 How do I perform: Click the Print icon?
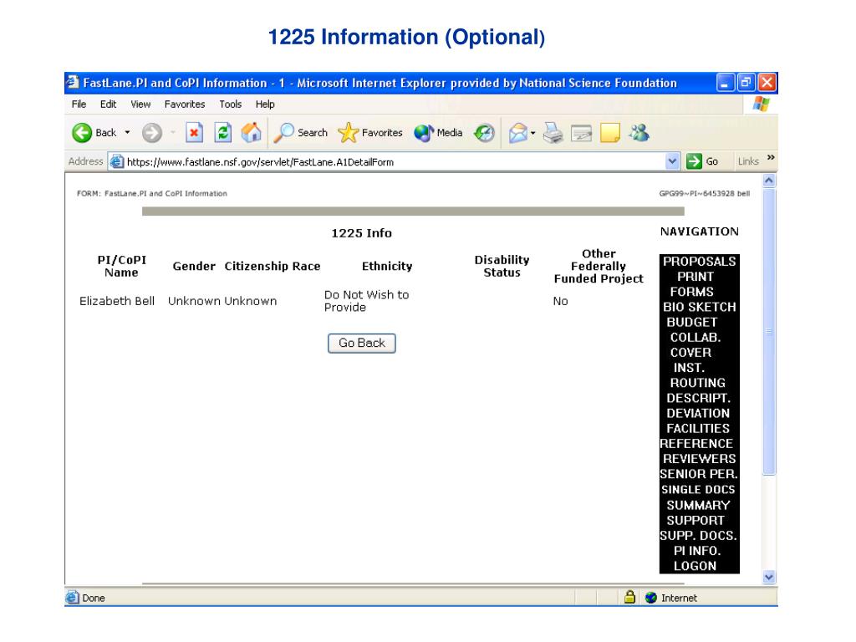click(x=553, y=133)
